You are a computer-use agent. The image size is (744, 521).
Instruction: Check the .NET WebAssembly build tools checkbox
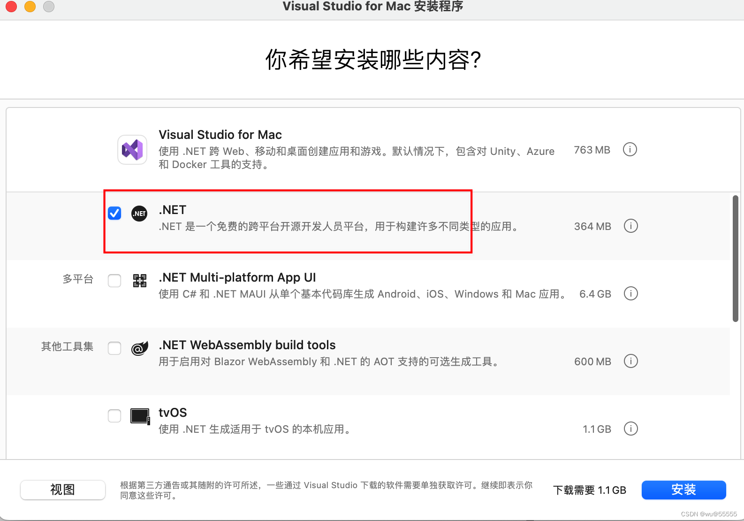[x=114, y=348]
